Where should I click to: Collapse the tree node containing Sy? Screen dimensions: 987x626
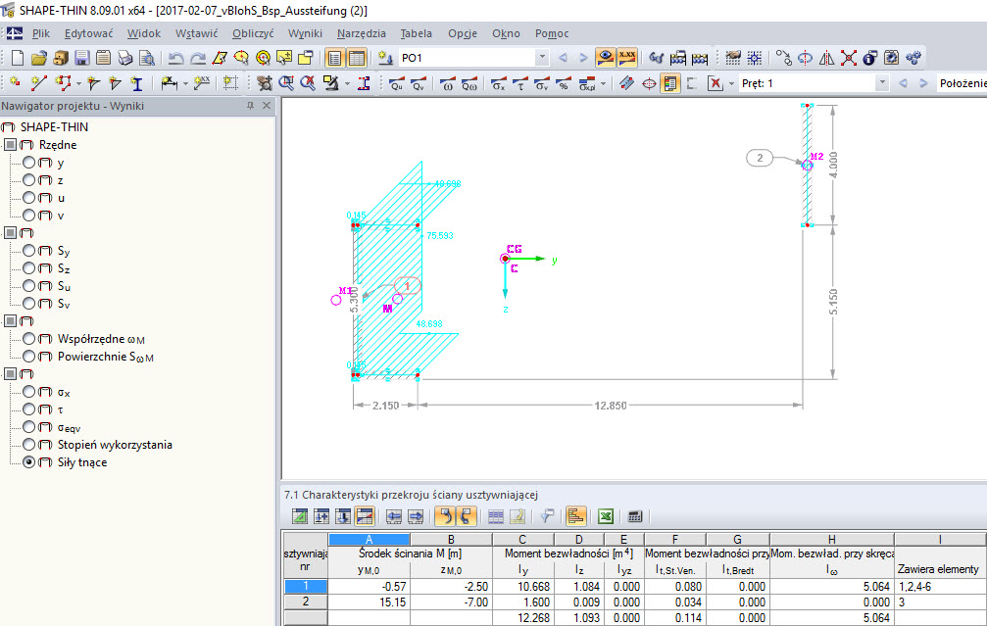10,233
